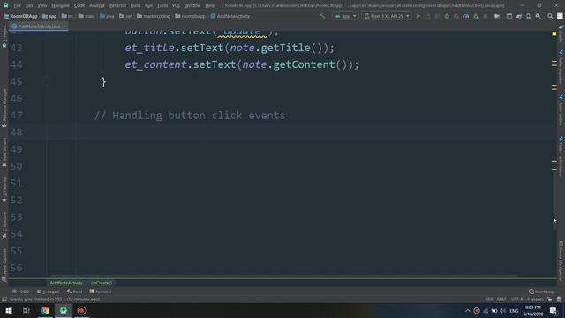Toggle tool window buttons in status bar corner
Screen dimensions: 565x318
[x=4, y=299]
